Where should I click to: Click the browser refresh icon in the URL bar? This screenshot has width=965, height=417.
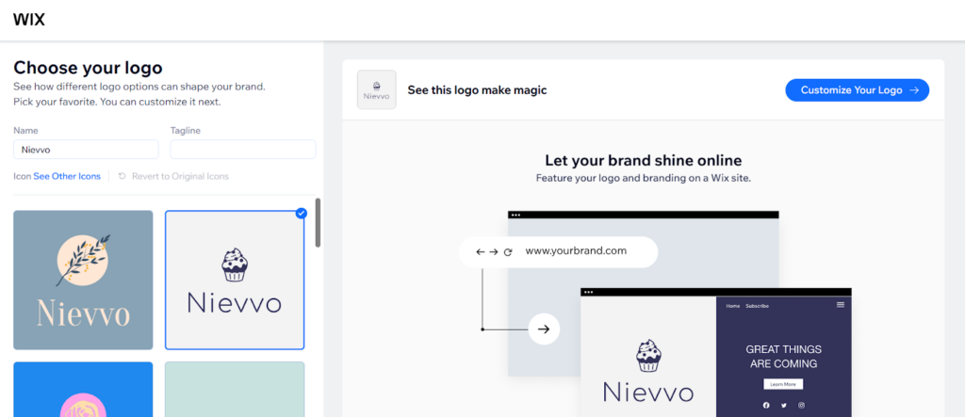click(x=508, y=252)
